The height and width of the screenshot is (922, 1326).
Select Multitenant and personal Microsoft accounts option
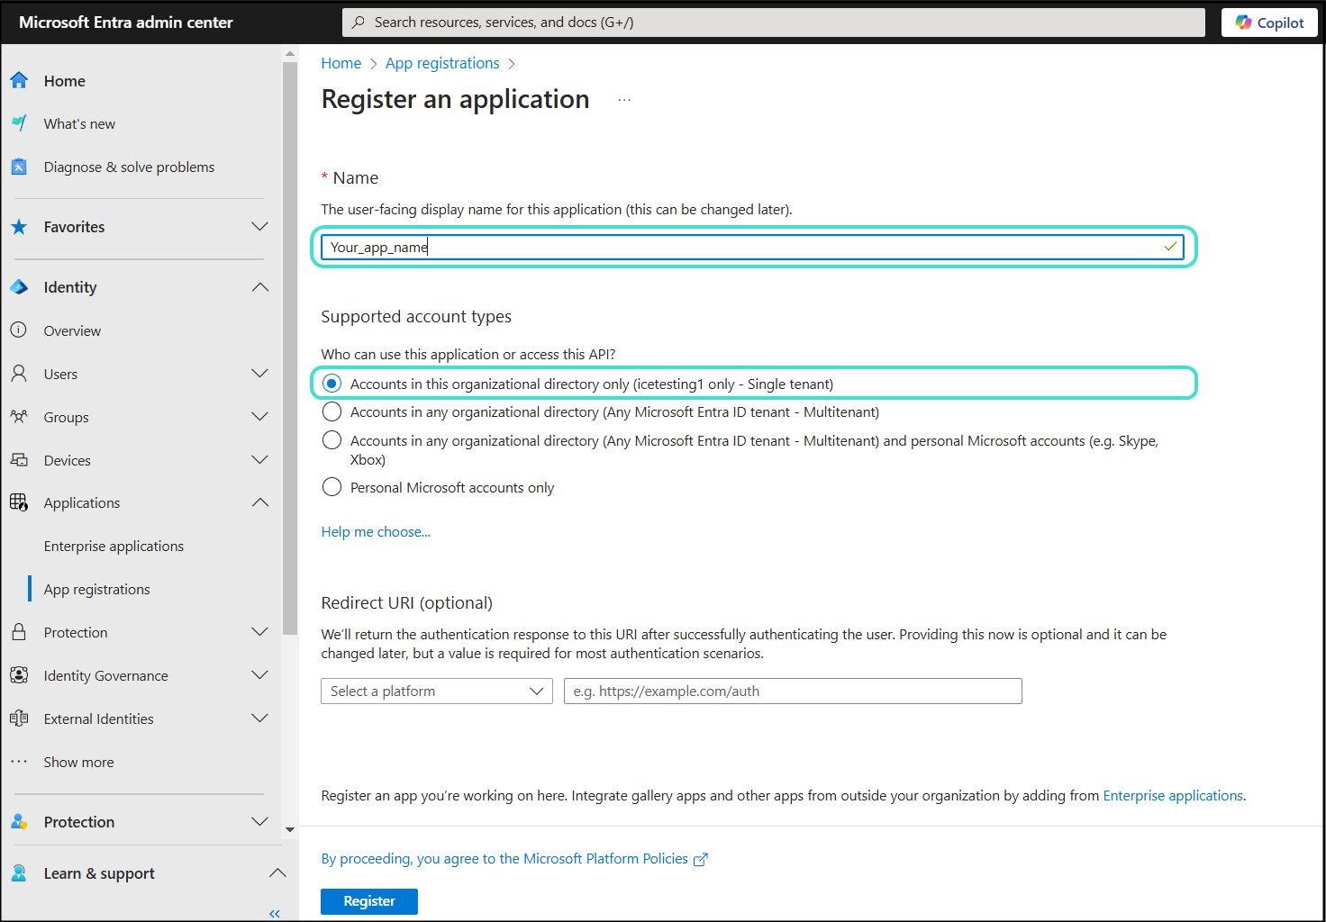click(x=332, y=440)
